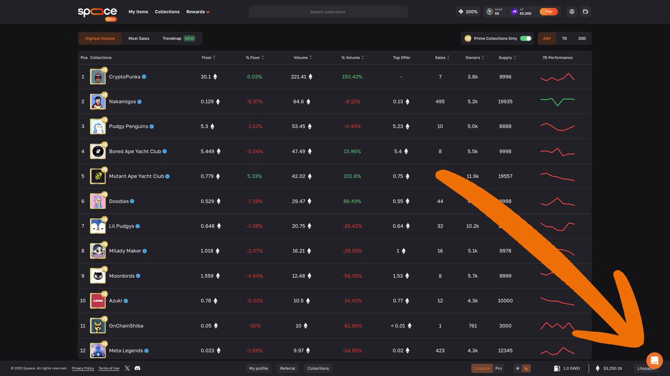670x376 pixels.
Task: Sort by the Floor column
Action: [209, 57]
